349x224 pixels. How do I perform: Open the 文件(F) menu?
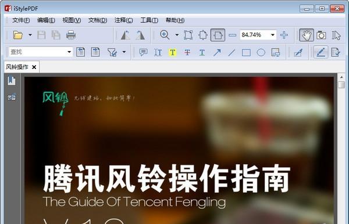(21, 20)
